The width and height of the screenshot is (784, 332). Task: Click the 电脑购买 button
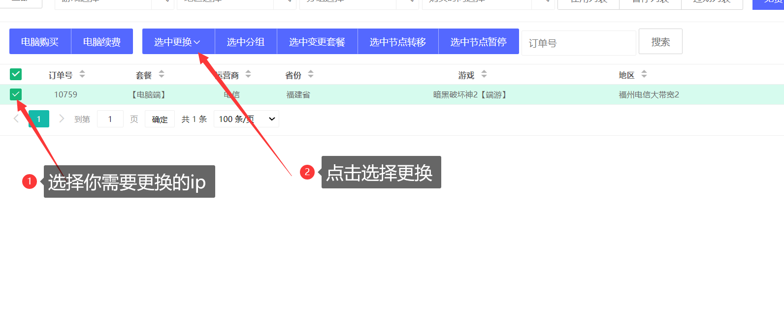coord(40,42)
